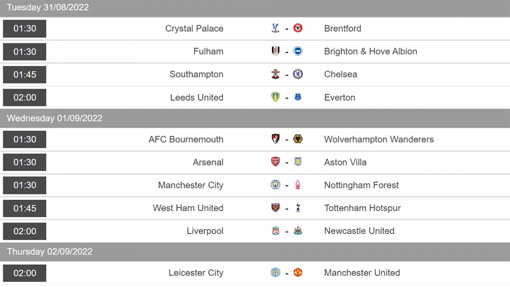The width and height of the screenshot is (510, 287).
Task: Open Brighton & Hove Albion team page
Action: click(x=371, y=51)
